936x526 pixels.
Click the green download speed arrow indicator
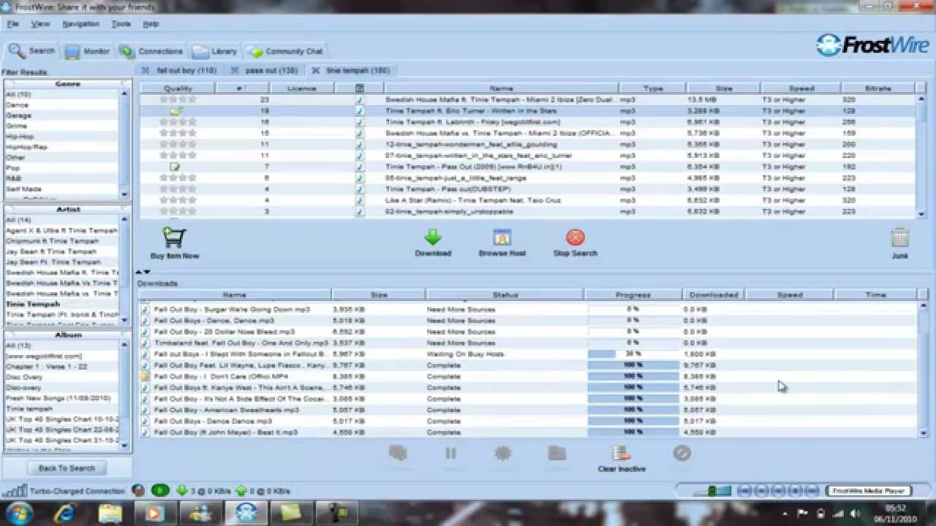[181, 491]
